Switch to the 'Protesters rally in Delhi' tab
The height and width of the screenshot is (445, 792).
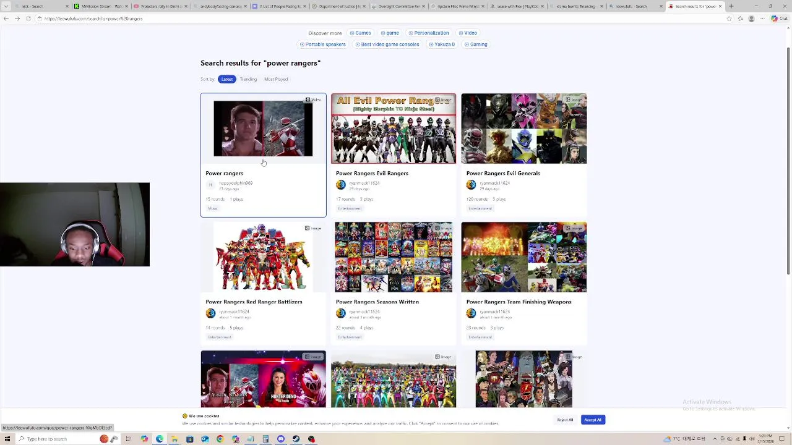[x=160, y=6]
